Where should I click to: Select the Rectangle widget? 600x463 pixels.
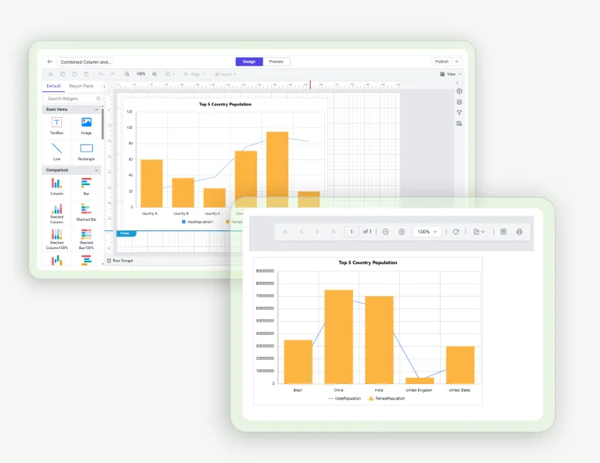coord(87,151)
